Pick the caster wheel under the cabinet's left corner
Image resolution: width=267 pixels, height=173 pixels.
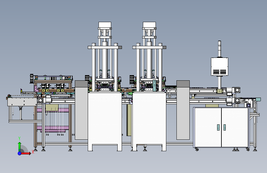pos(197,149)
